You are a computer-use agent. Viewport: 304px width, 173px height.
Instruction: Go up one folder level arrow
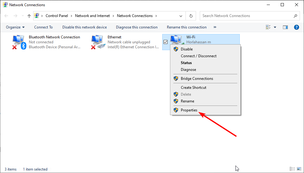point(29,16)
